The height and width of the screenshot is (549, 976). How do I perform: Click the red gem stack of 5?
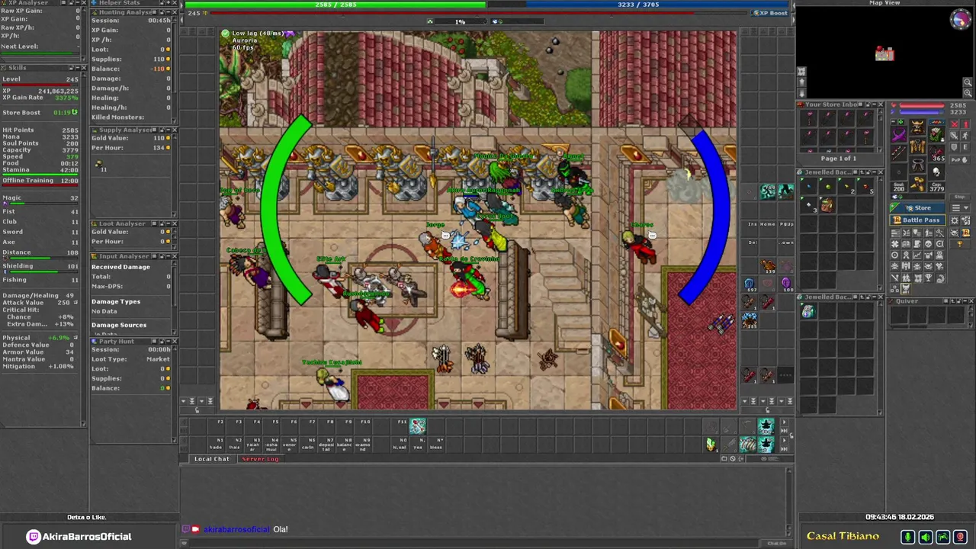[865, 186]
